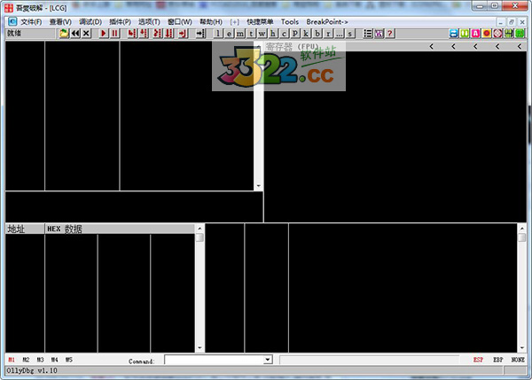The image size is (532, 380).
Task: Open the 文件(F) menu
Action: [31, 22]
